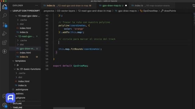Expand .cache under ts/01-basic-functions
Image resolution: width=195 pixels, height=109 pixels.
coord(21,73)
